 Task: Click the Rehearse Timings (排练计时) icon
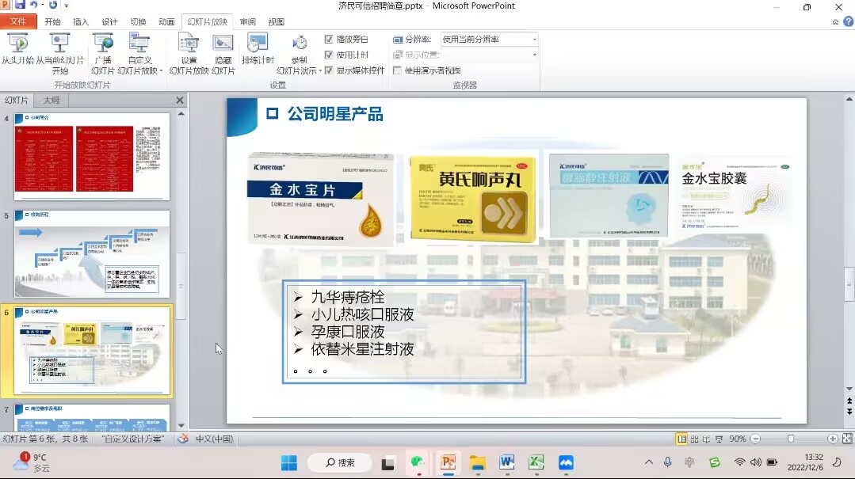(258, 44)
